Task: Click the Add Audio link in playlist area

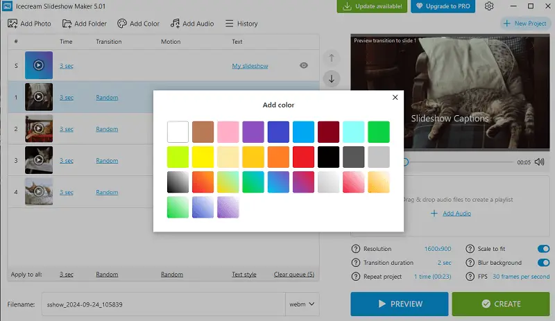Action: (x=456, y=214)
